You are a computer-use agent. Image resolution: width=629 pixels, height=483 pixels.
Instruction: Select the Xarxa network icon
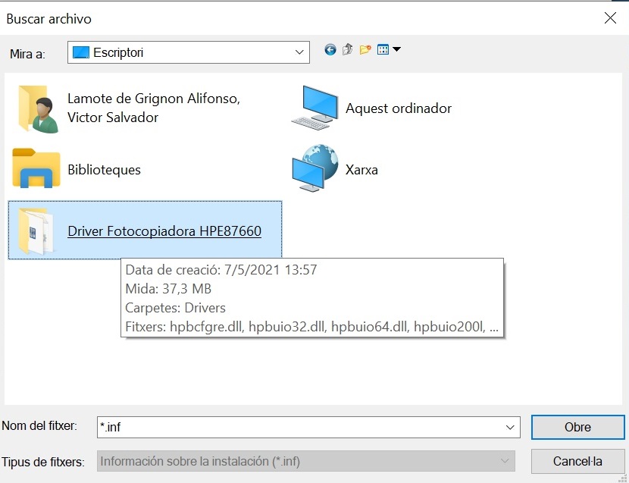click(x=315, y=168)
